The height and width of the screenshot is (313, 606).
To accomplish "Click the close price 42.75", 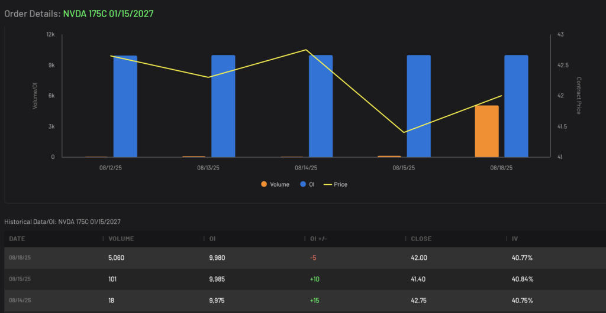I will 418,300.
